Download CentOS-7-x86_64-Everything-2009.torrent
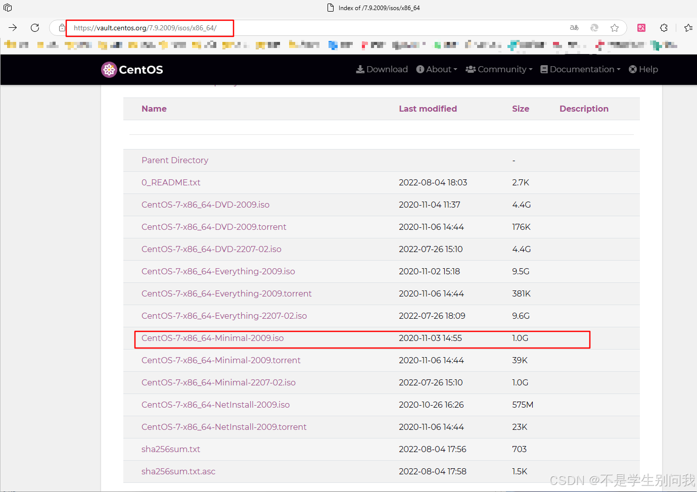 [x=226, y=293]
